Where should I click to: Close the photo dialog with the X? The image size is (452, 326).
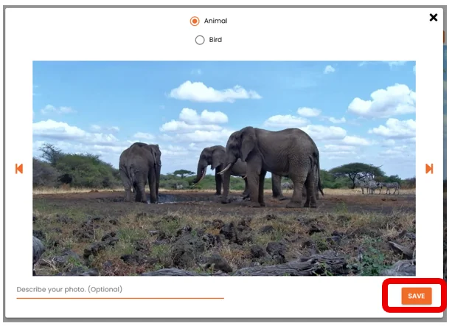(434, 18)
